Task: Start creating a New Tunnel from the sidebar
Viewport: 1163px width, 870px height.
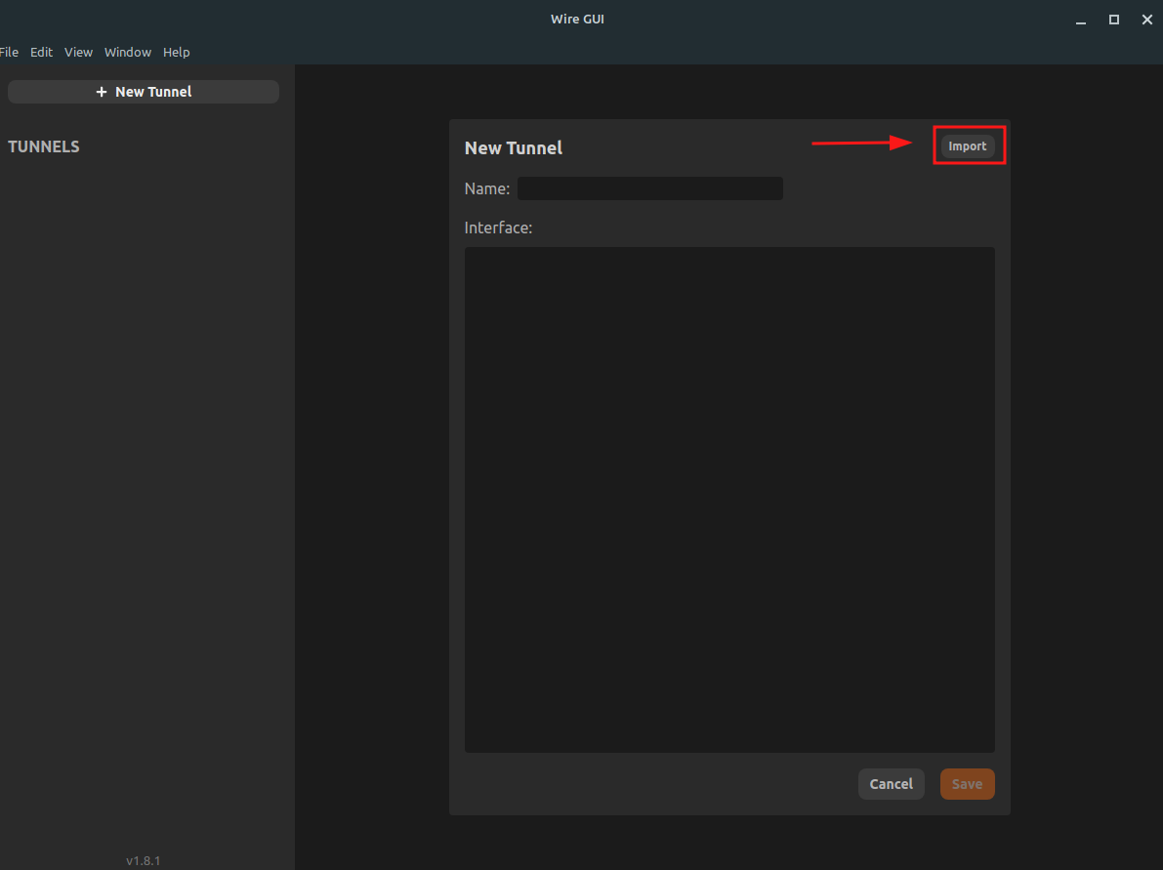Action: coord(143,91)
